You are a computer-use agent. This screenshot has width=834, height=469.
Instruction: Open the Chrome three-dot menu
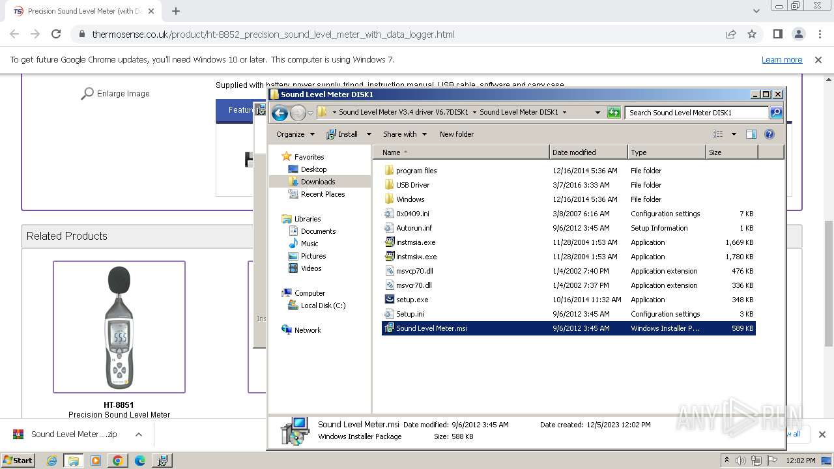coord(820,35)
